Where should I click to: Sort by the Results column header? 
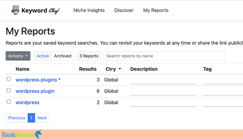(88, 69)
